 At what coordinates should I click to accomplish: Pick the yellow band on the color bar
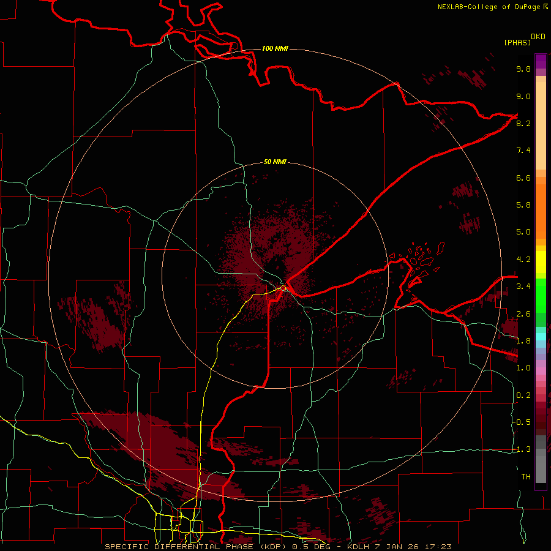tap(541, 262)
